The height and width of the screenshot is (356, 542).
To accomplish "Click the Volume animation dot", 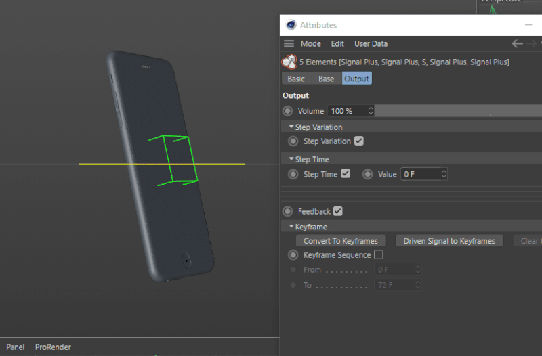I will 287,111.
